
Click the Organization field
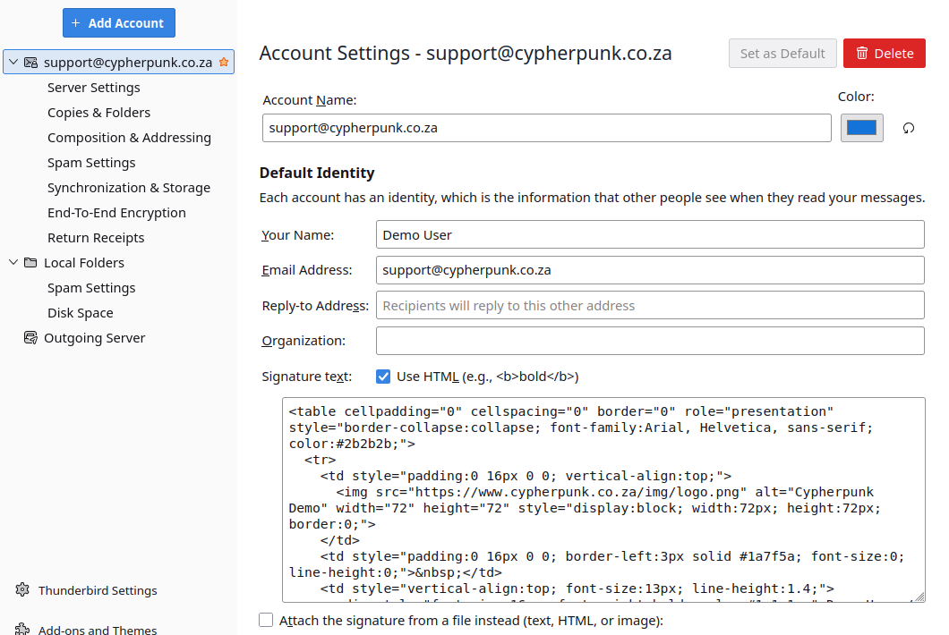click(x=650, y=341)
